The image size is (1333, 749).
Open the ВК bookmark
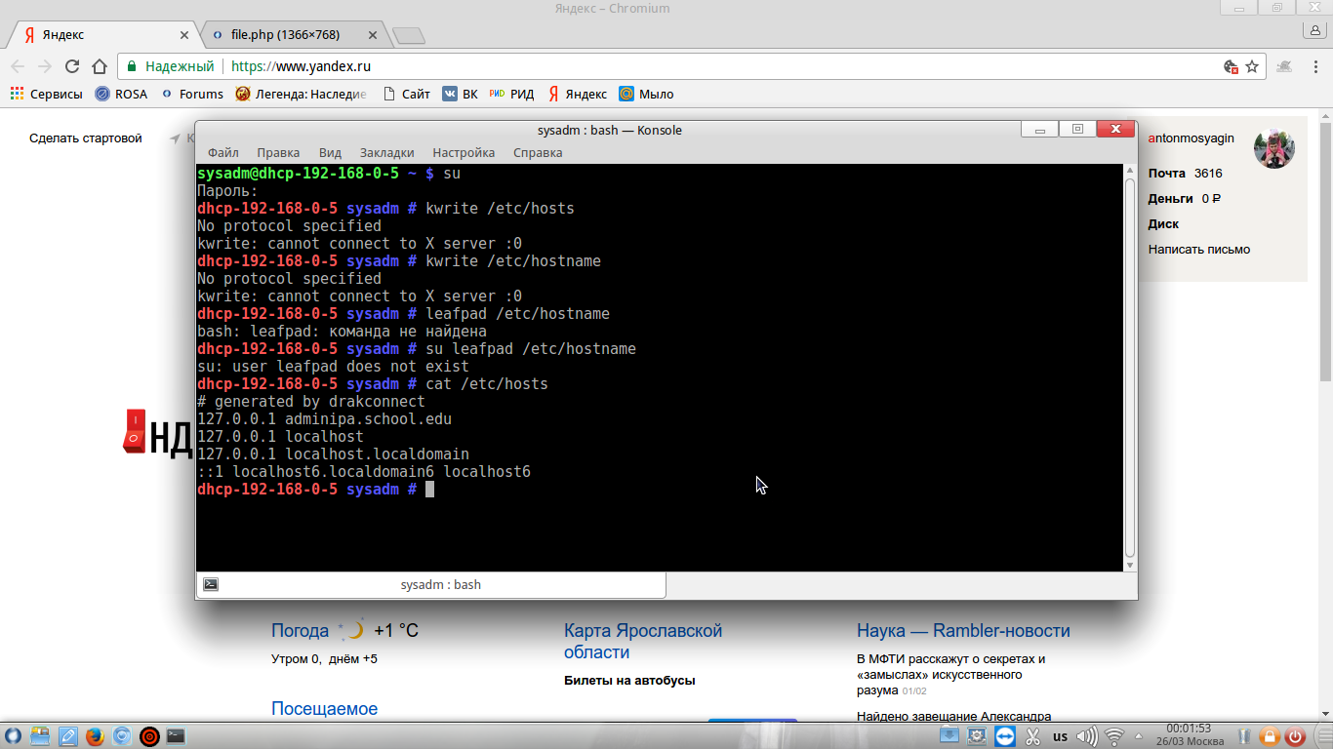(x=461, y=95)
